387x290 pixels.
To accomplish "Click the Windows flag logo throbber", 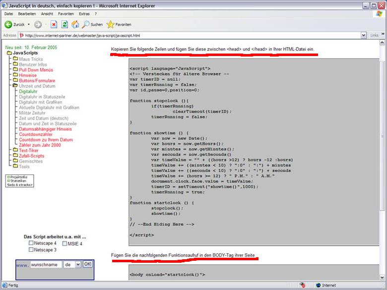I will [379, 14].
